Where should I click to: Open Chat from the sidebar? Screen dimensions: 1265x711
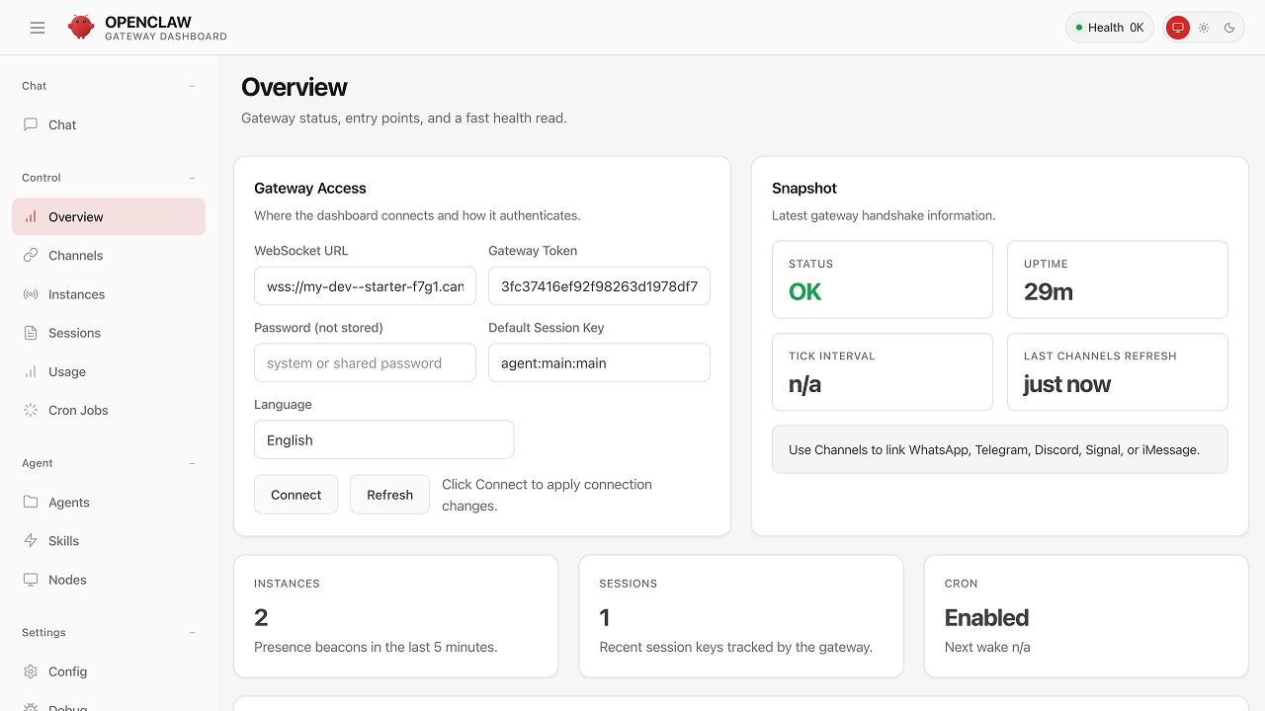click(62, 124)
